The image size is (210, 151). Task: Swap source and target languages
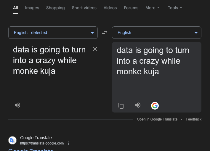click(105, 33)
